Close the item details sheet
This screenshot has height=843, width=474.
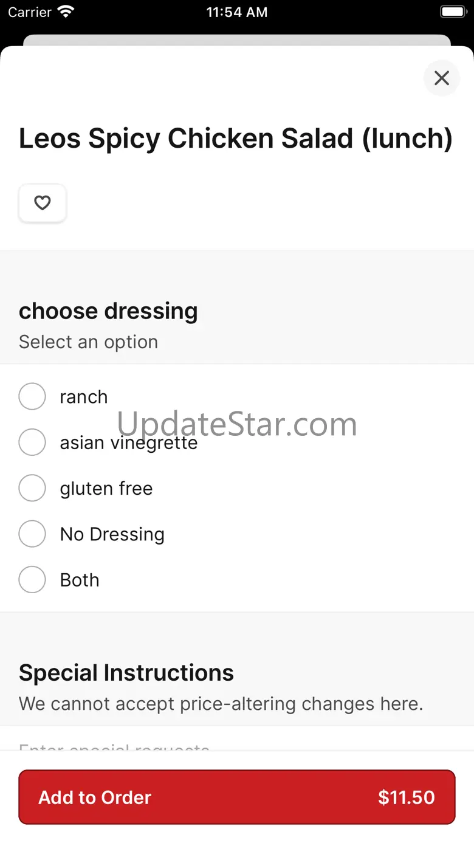point(442,78)
